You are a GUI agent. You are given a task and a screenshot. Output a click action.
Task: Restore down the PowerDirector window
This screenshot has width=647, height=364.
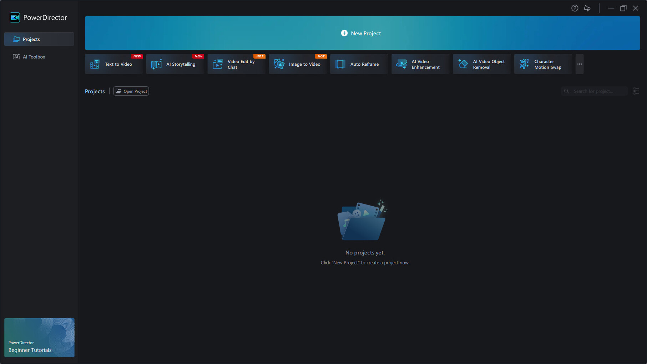click(623, 8)
